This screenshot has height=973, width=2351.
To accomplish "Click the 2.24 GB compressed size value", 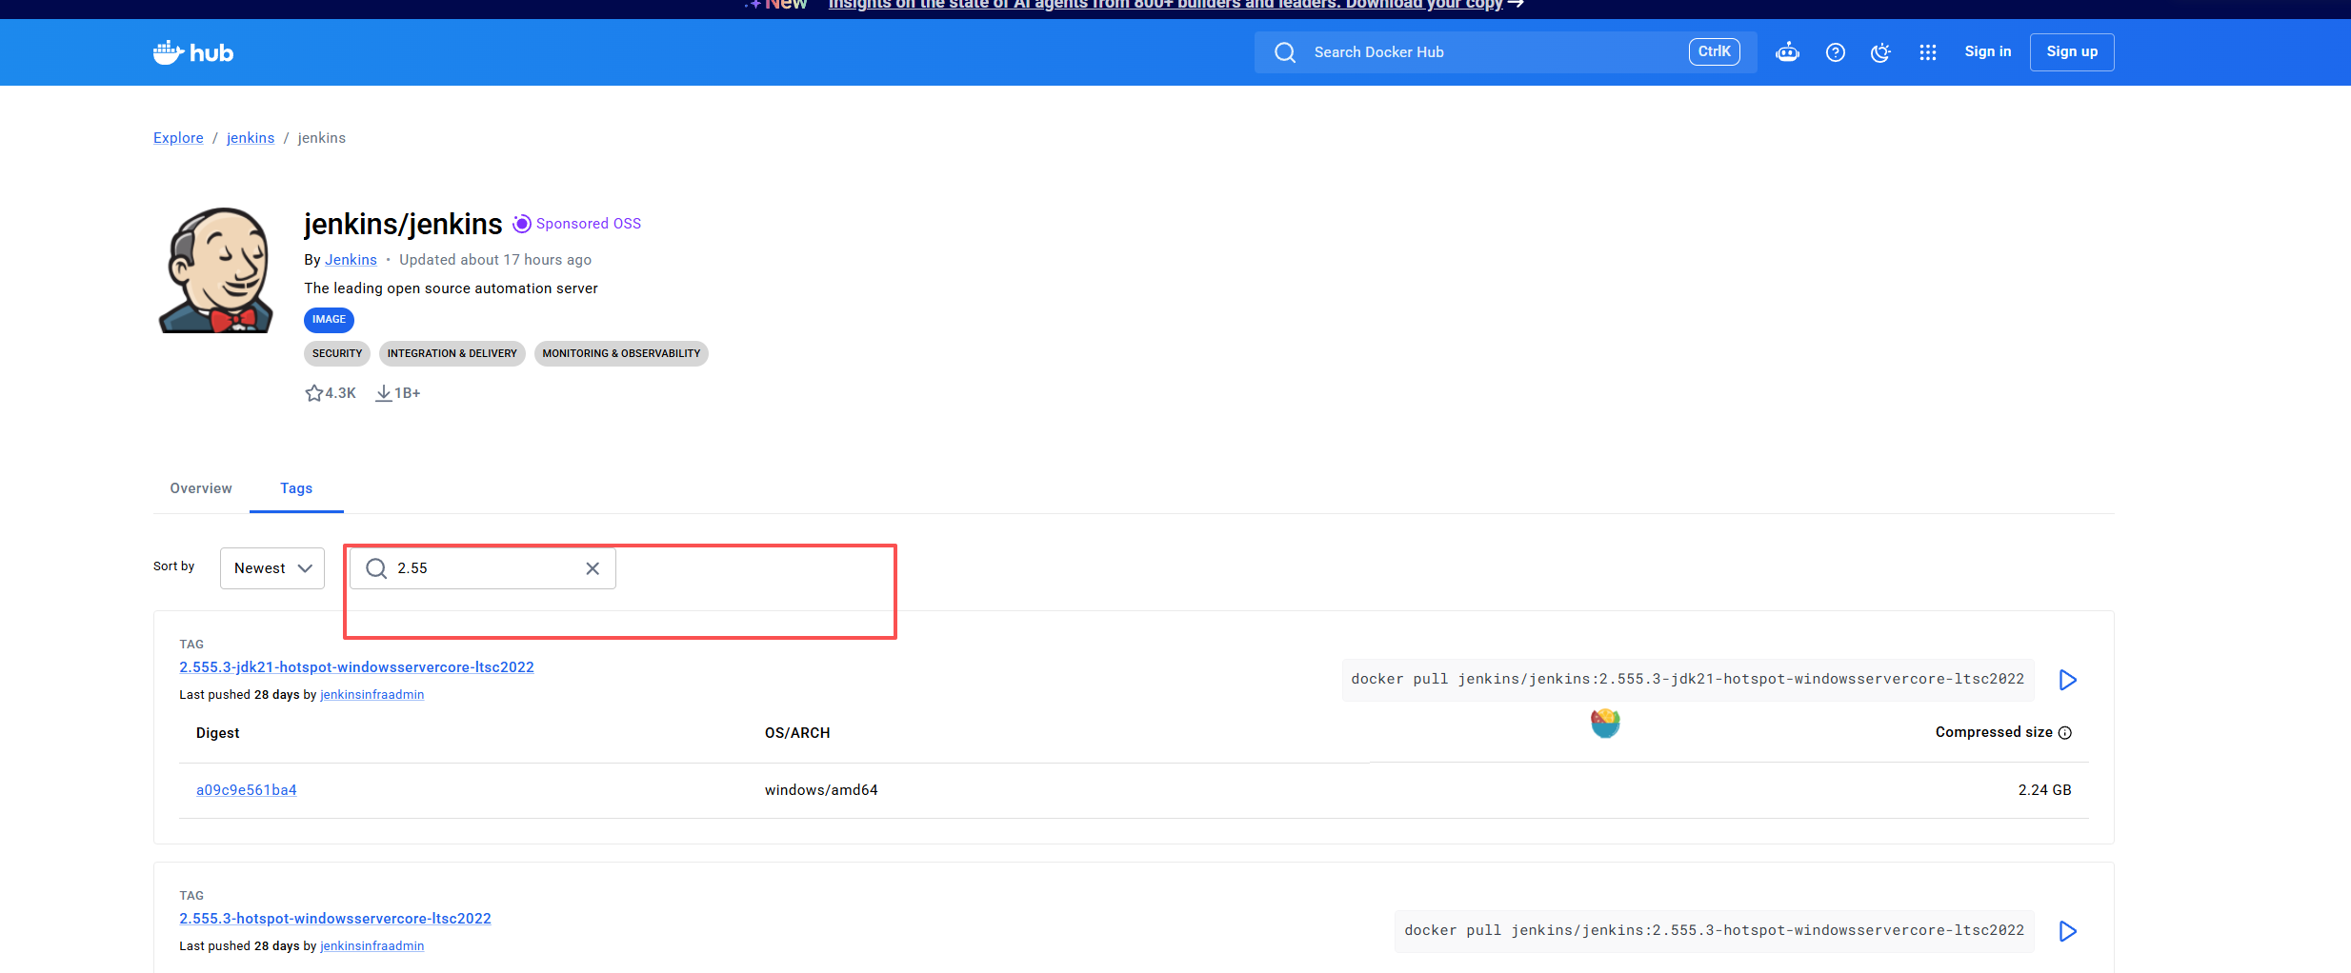I will coord(2044,790).
